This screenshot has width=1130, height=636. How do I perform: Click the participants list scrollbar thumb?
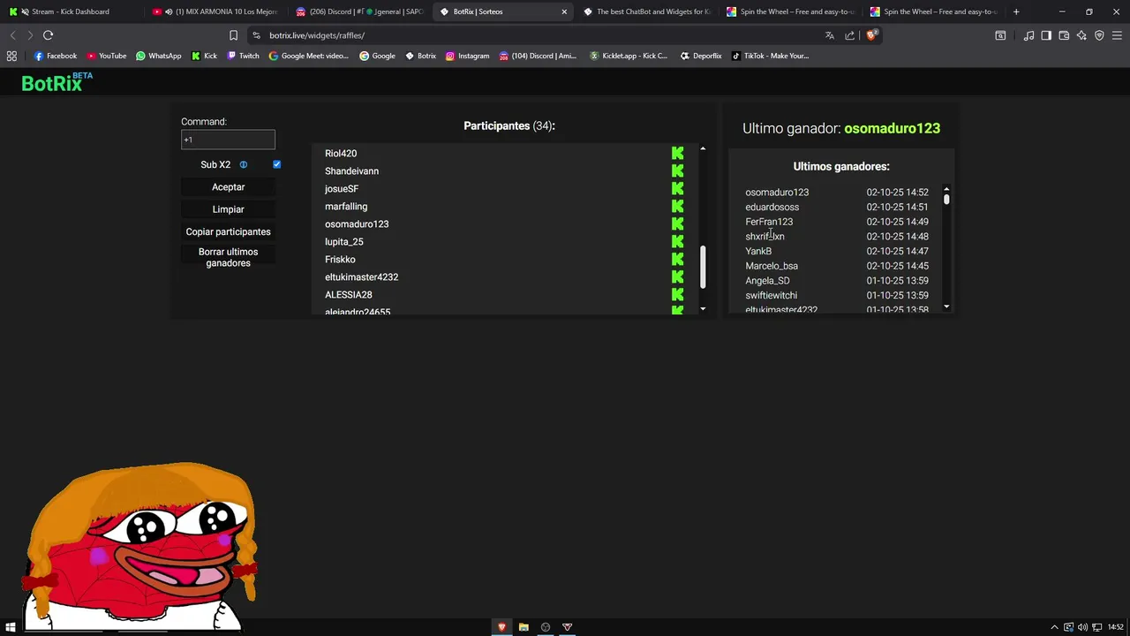[x=703, y=267]
